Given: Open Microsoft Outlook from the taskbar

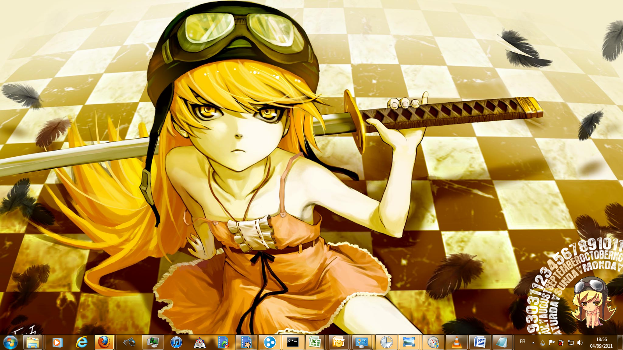Looking at the screenshot, I should 338,342.
